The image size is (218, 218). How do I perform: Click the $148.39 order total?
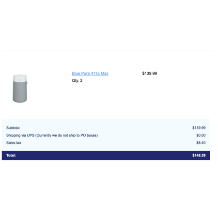click(x=199, y=156)
